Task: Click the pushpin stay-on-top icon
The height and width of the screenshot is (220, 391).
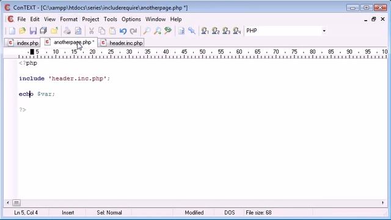Action: click(x=192, y=31)
